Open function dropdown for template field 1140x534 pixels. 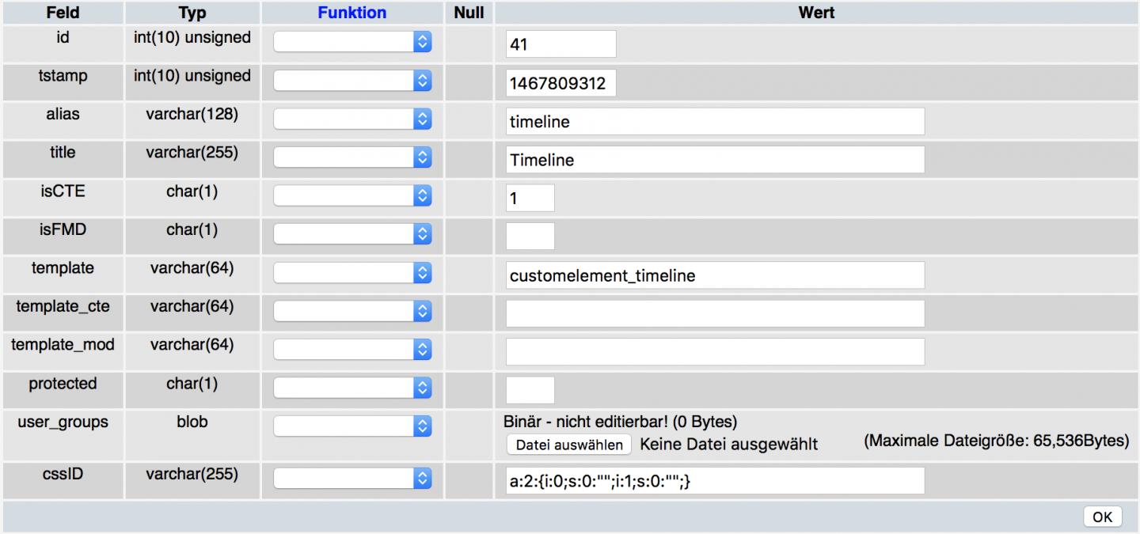(x=352, y=273)
